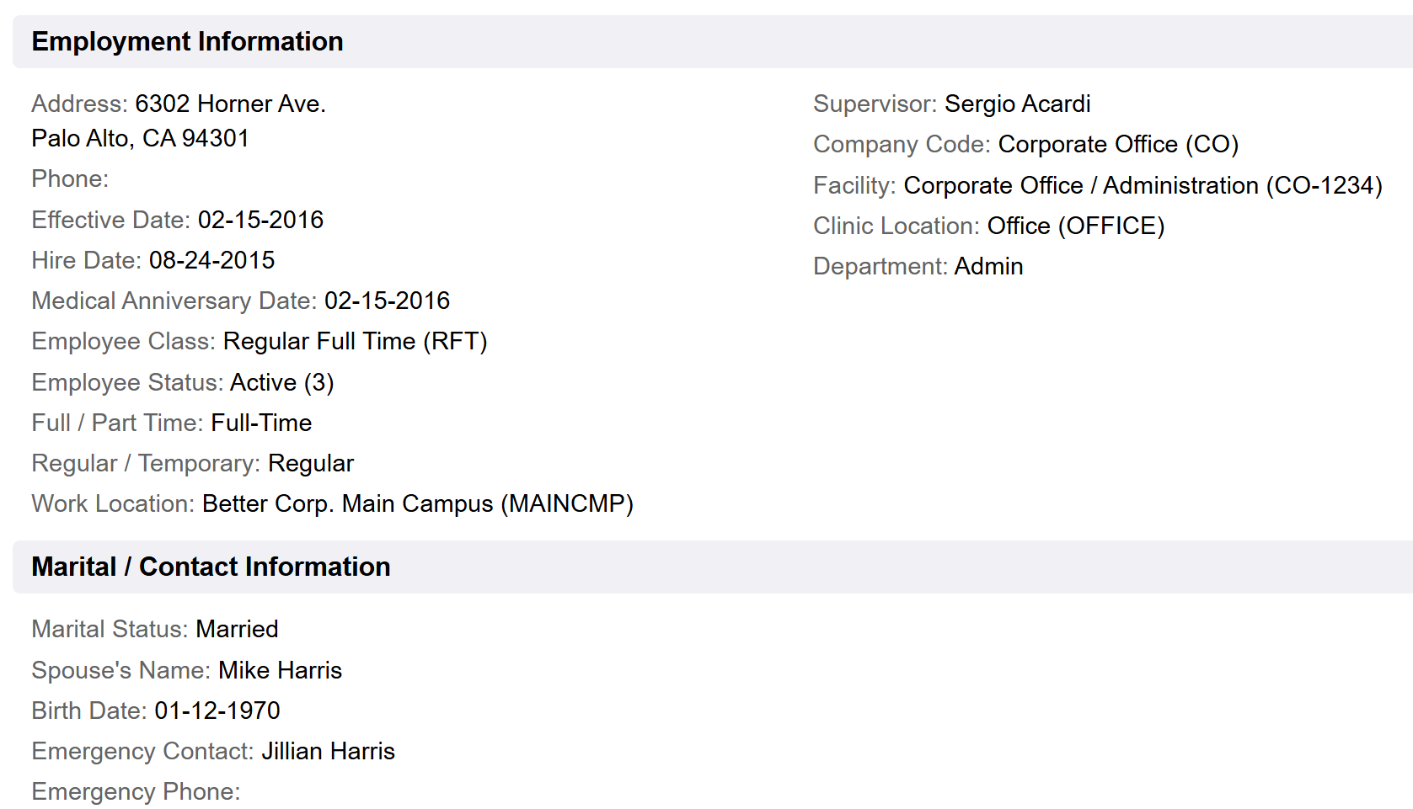This screenshot has height=809, width=1413.
Task: Click the Marital / Contact Information header
Action: click(x=211, y=567)
